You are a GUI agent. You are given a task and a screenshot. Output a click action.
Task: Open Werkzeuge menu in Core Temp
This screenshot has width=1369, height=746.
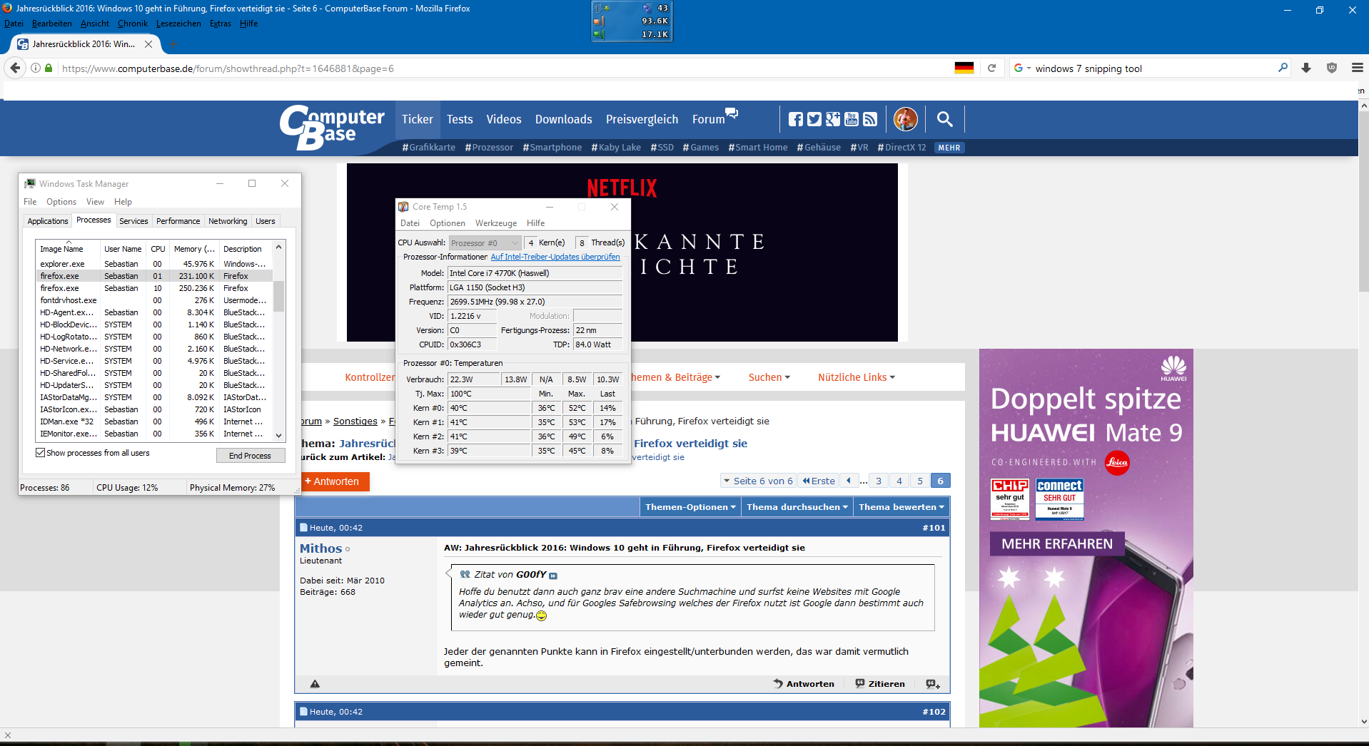coord(496,223)
